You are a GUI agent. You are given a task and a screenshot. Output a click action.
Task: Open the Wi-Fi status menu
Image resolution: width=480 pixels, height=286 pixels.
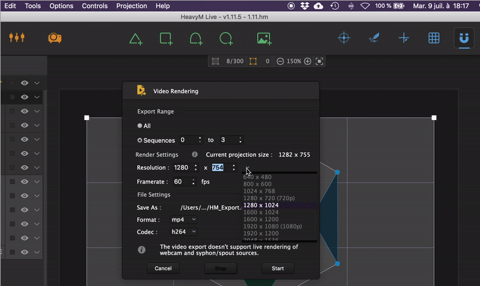coord(365,6)
